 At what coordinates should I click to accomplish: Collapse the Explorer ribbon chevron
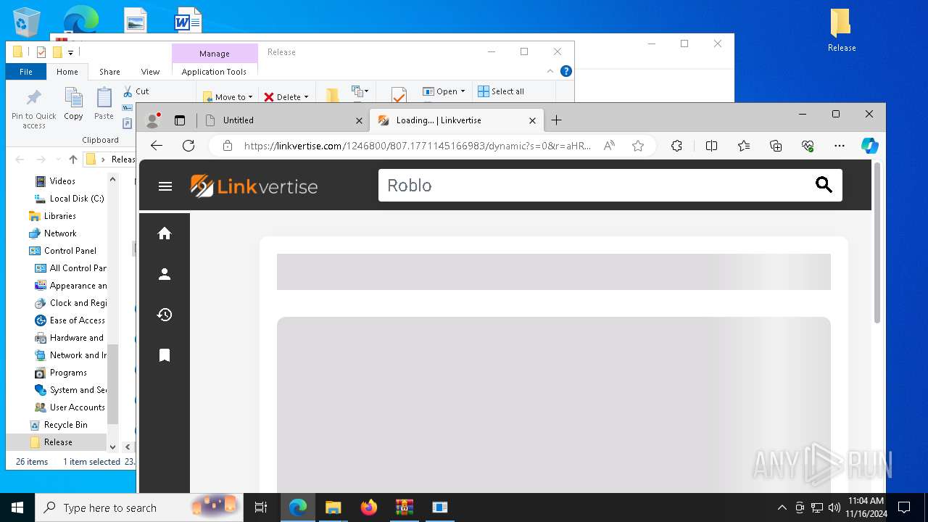[x=550, y=71]
